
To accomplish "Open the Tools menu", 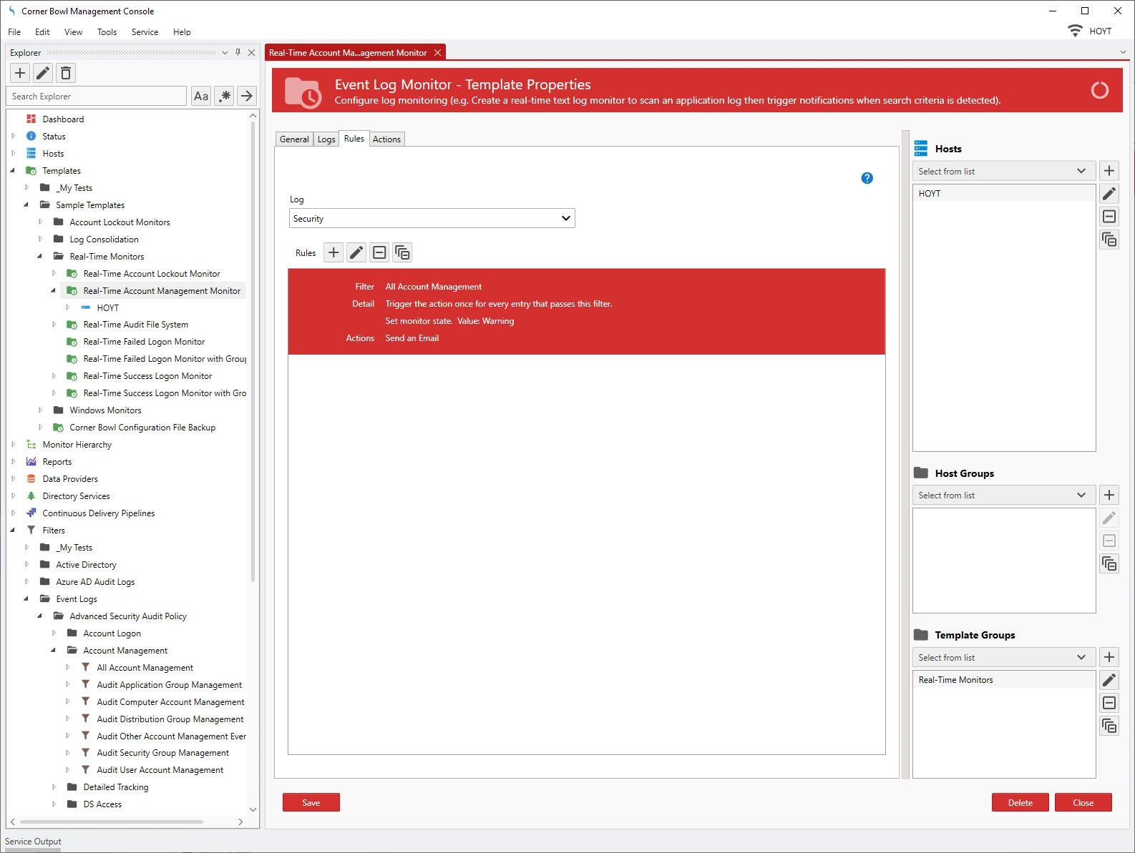I will coord(107,32).
